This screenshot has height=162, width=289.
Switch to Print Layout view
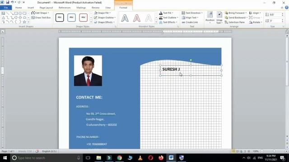233,151
